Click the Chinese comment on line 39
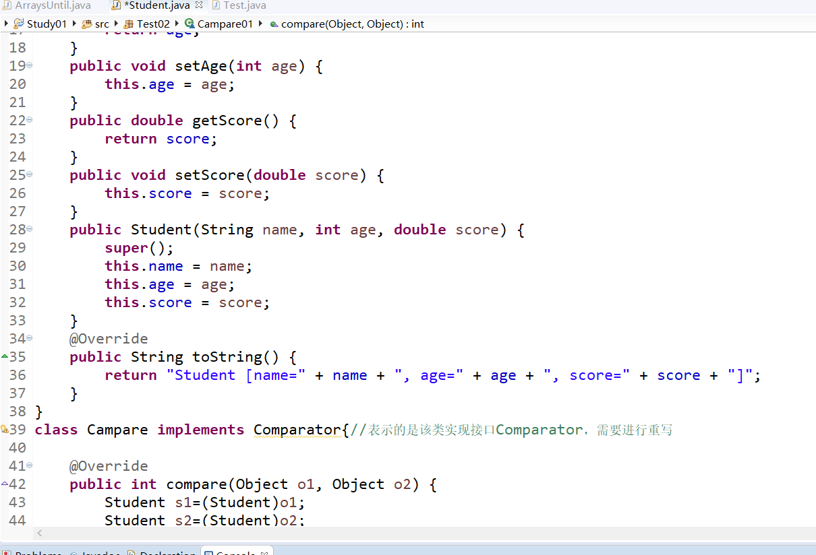This screenshot has width=816, height=555. 511,430
